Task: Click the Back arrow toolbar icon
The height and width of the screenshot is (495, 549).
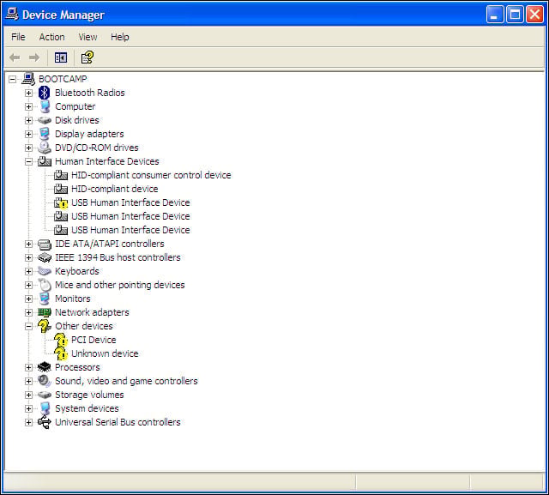Action: pos(15,57)
